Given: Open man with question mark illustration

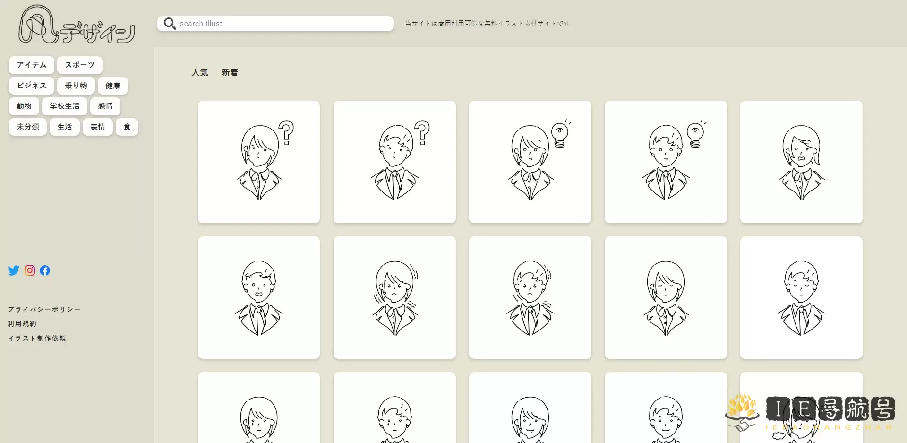Looking at the screenshot, I should click(x=394, y=162).
